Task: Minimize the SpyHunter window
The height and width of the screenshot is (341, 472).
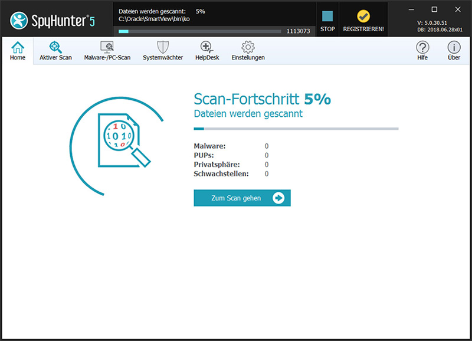Action: 411,9
